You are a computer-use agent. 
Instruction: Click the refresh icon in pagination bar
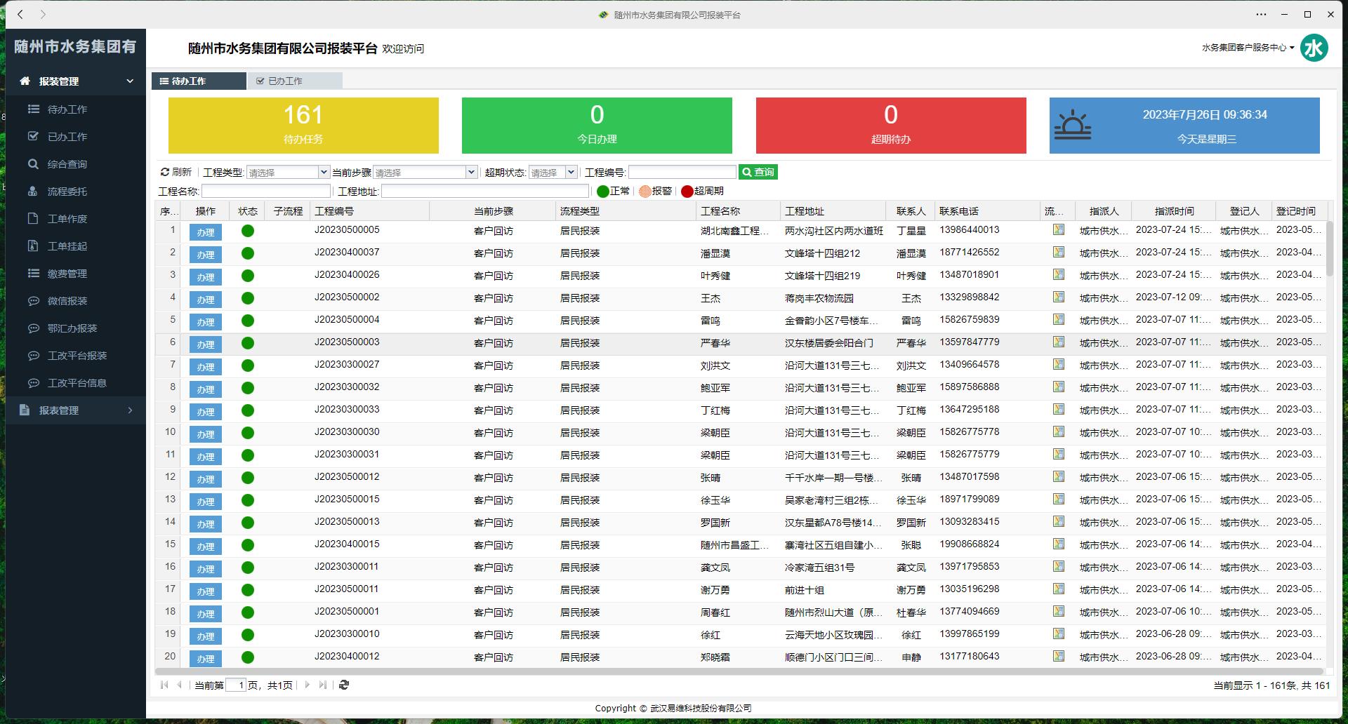(x=344, y=685)
